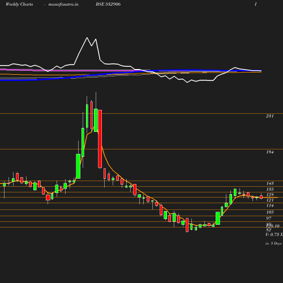Click the white indicator line's highest peak
The height and width of the screenshot is (283, 283).
click(87, 37)
